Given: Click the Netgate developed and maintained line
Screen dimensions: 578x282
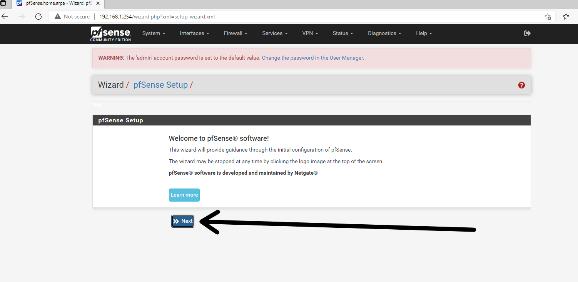Looking at the screenshot, I should pyautogui.click(x=243, y=173).
